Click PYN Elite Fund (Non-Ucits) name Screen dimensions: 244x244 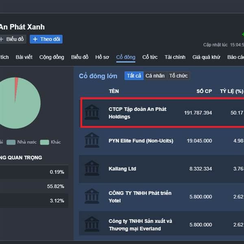pyautogui.click(x=141, y=141)
